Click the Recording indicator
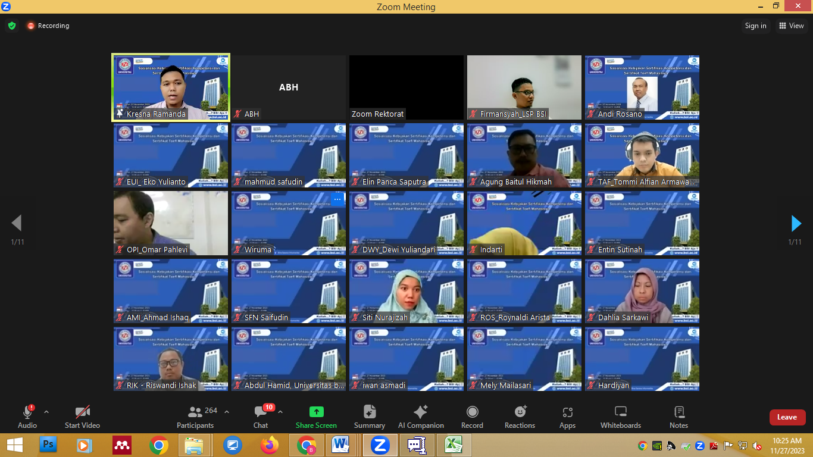This screenshot has height=457, width=813. click(48, 26)
